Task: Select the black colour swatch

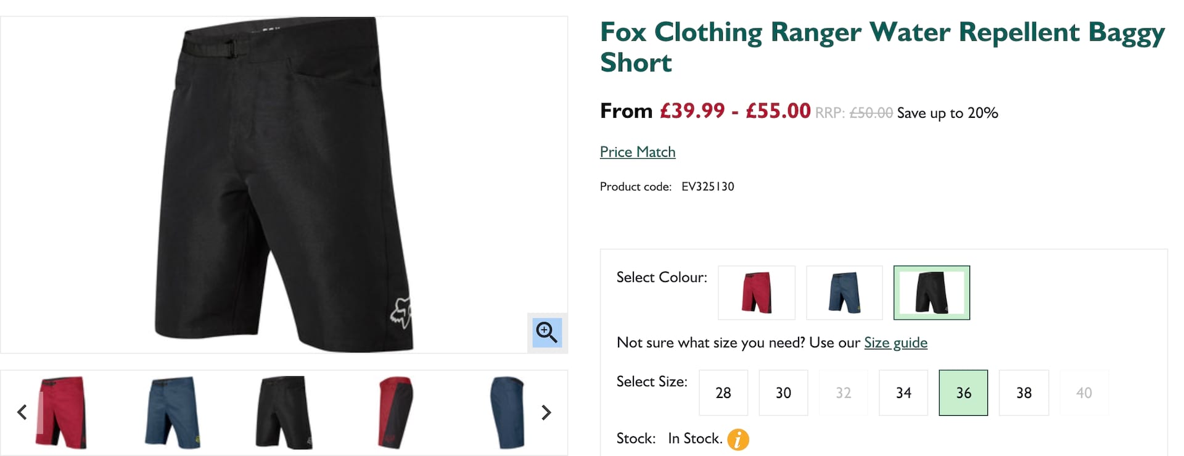Action: tap(931, 292)
